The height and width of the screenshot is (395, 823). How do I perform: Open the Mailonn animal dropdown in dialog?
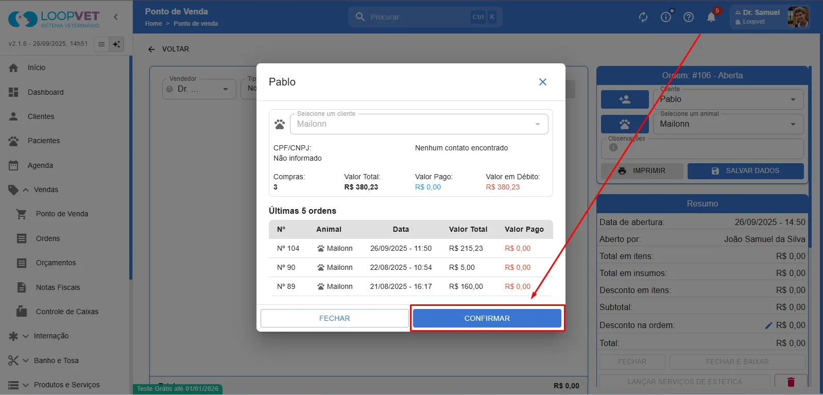click(419, 124)
